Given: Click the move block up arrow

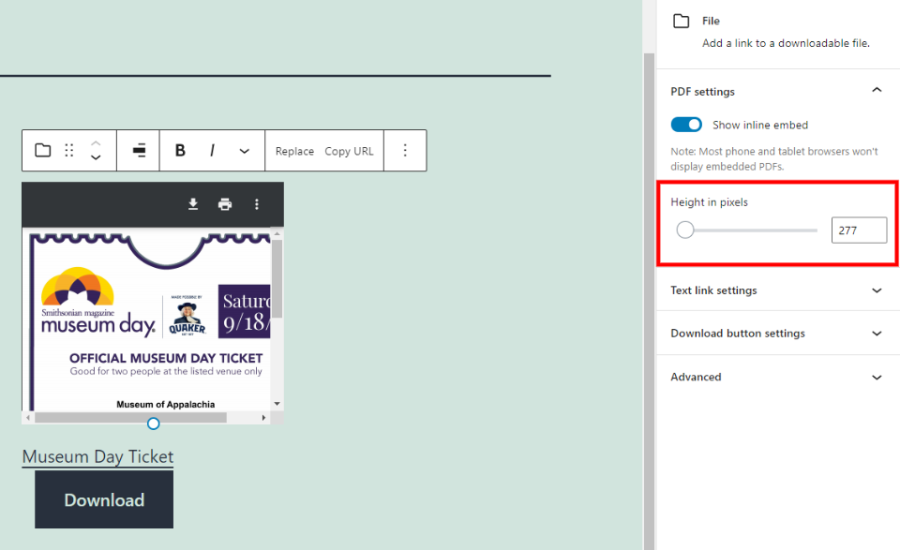Looking at the screenshot, I should click(96, 144).
